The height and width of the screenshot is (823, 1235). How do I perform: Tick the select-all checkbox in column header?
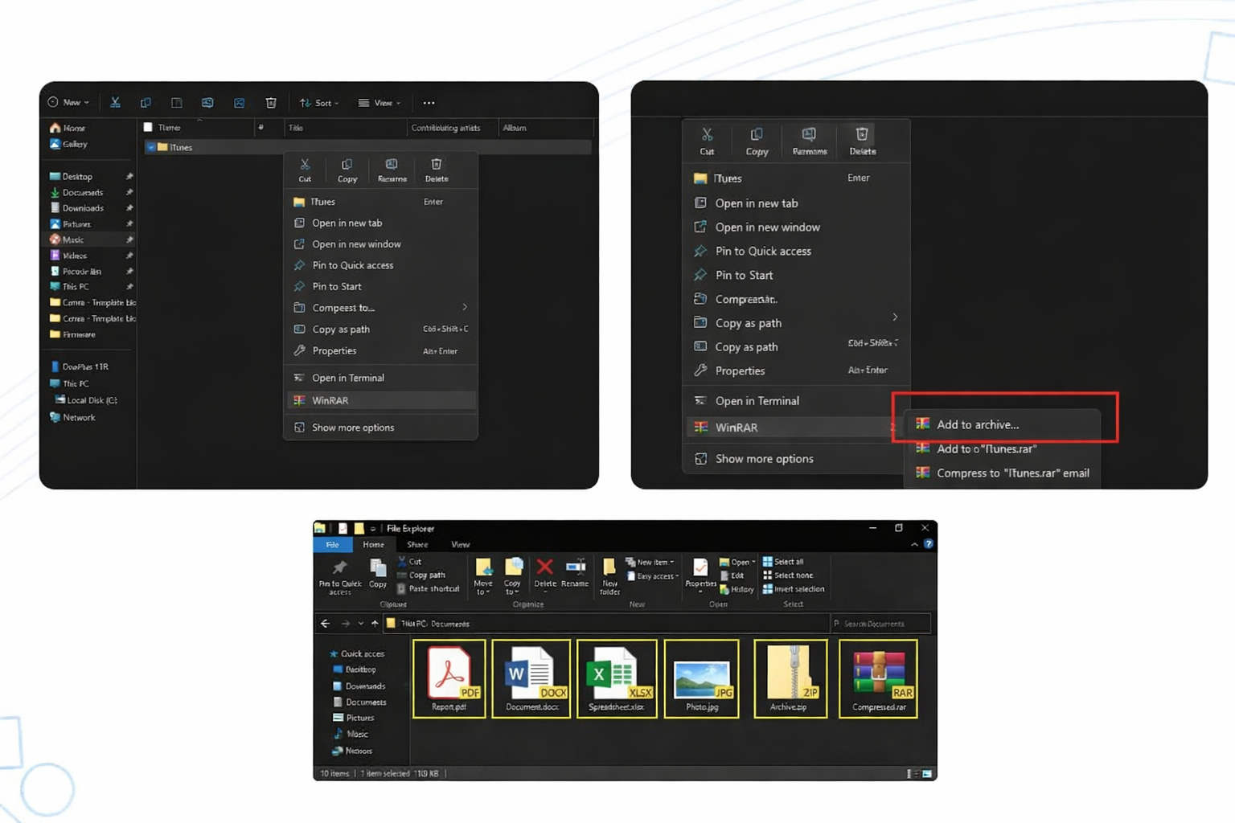pyautogui.click(x=148, y=127)
